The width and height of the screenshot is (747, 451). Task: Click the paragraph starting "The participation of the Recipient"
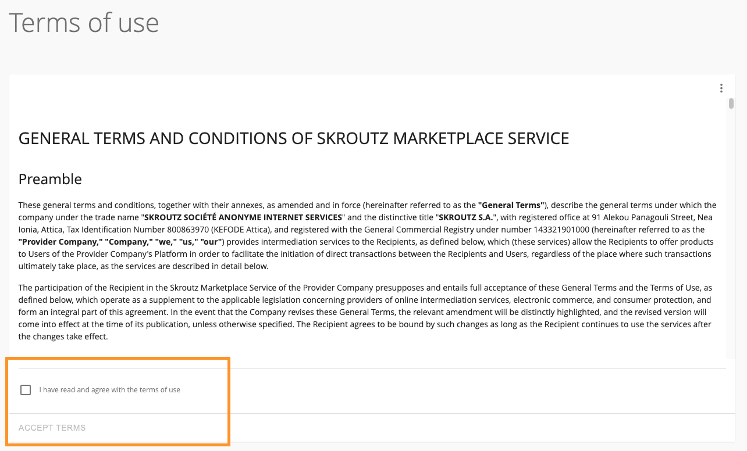365,312
